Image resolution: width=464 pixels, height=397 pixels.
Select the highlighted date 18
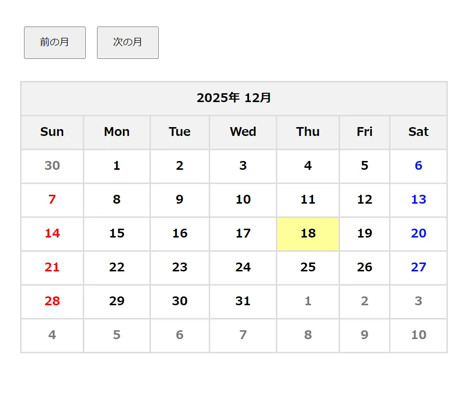tap(308, 234)
